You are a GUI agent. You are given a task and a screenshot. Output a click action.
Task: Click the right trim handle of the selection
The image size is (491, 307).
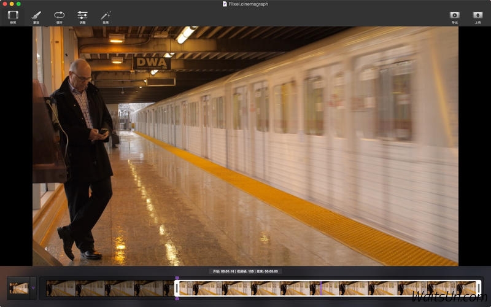[479, 288]
